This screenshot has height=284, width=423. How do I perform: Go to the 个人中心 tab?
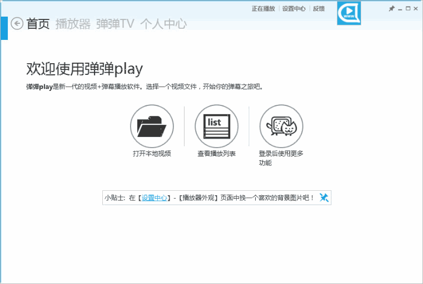pos(163,24)
